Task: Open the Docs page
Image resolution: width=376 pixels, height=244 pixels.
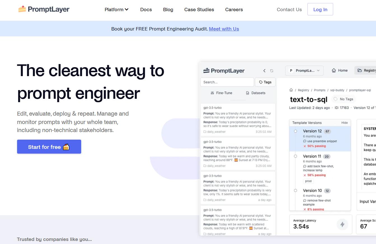Action: point(146,10)
